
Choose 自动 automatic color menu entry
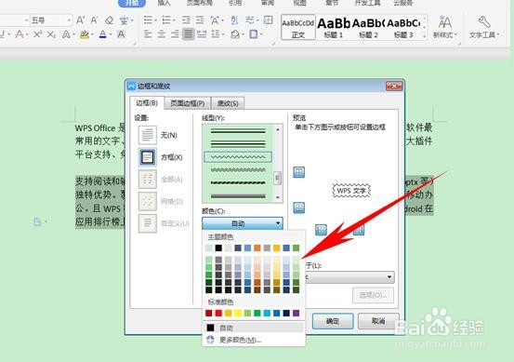[x=253, y=328]
